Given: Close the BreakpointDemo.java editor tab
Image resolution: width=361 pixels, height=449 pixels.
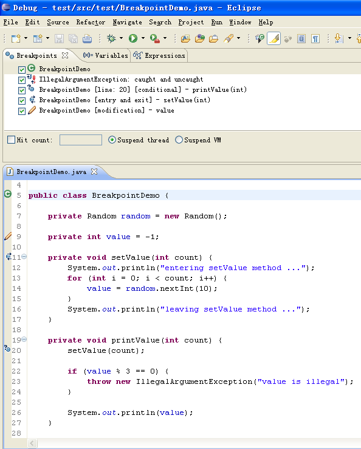Looking at the screenshot, I should [x=94, y=172].
